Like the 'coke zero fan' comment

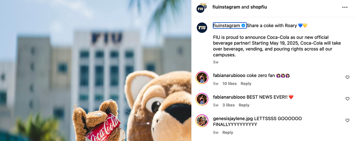tap(348, 77)
